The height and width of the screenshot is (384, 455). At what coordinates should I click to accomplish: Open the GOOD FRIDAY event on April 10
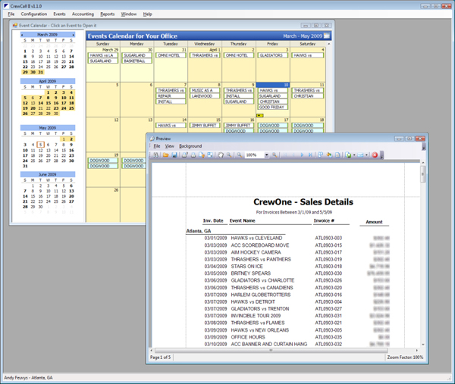tap(272, 108)
